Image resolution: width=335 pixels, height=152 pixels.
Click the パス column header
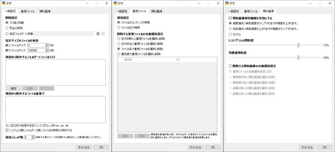[x=178, y=60]
